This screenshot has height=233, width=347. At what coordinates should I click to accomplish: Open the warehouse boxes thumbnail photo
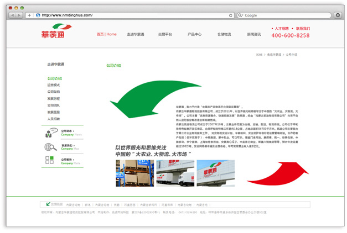[134, 173]
